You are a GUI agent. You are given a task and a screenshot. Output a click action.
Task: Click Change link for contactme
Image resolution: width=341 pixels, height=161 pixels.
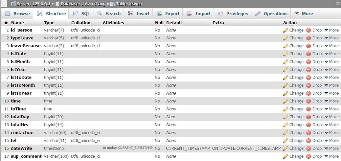coord(296,133)
